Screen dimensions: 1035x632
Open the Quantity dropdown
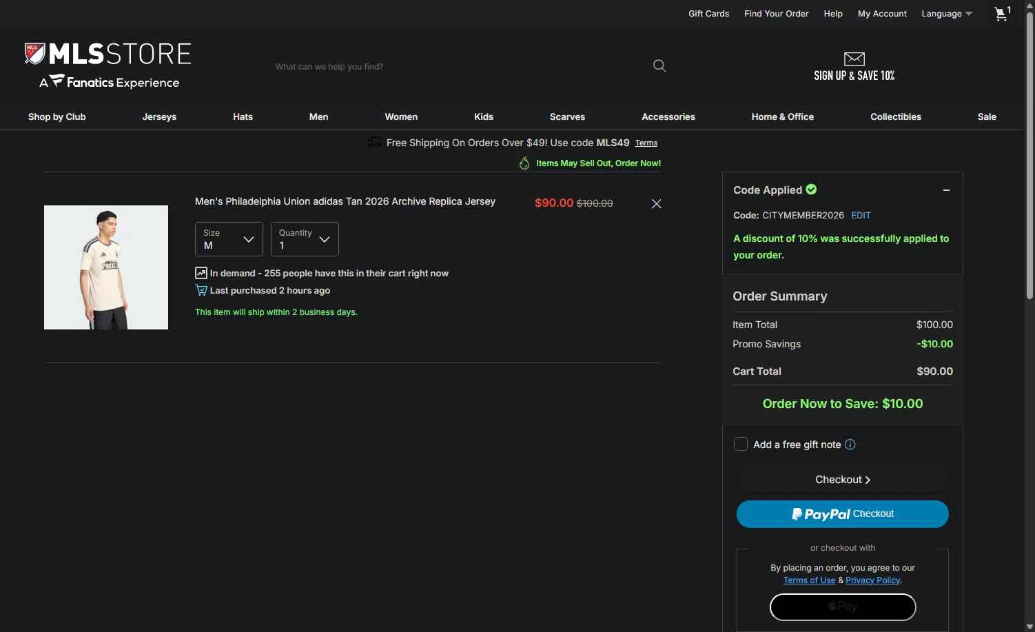[305, 239]
